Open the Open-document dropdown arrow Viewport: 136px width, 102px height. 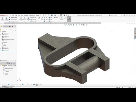pos(50,15)
